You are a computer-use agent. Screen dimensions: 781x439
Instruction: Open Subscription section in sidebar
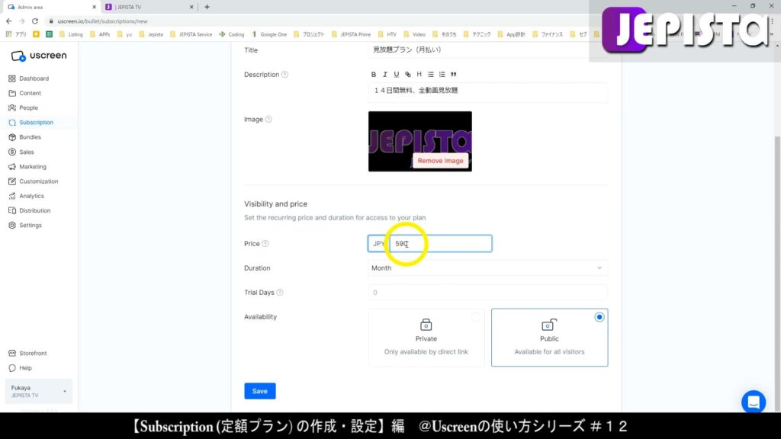pyautogui.click(x=31, y=123)
